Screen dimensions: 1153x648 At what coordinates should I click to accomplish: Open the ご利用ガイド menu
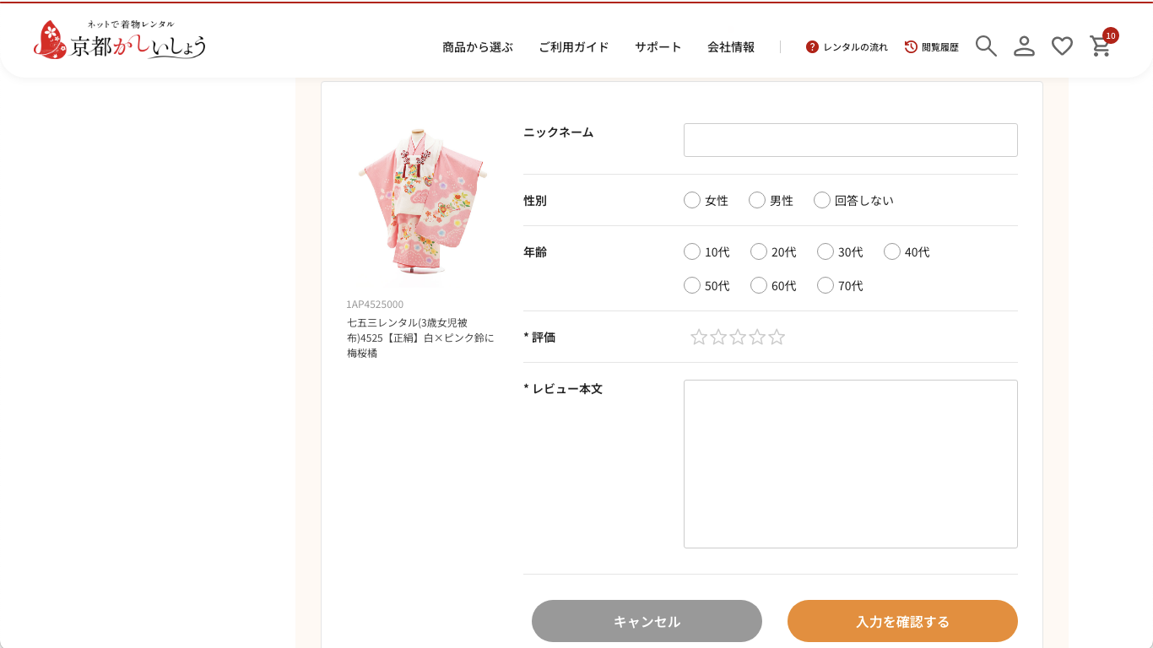pos(574,47)
